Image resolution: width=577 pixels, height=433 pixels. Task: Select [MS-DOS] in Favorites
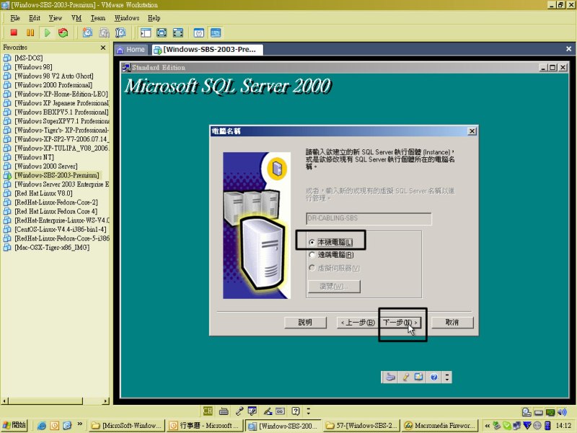pos(29,58)
